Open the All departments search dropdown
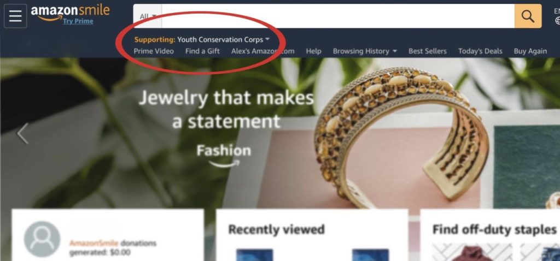Screen dimensions: 560x261 (148, 16)
